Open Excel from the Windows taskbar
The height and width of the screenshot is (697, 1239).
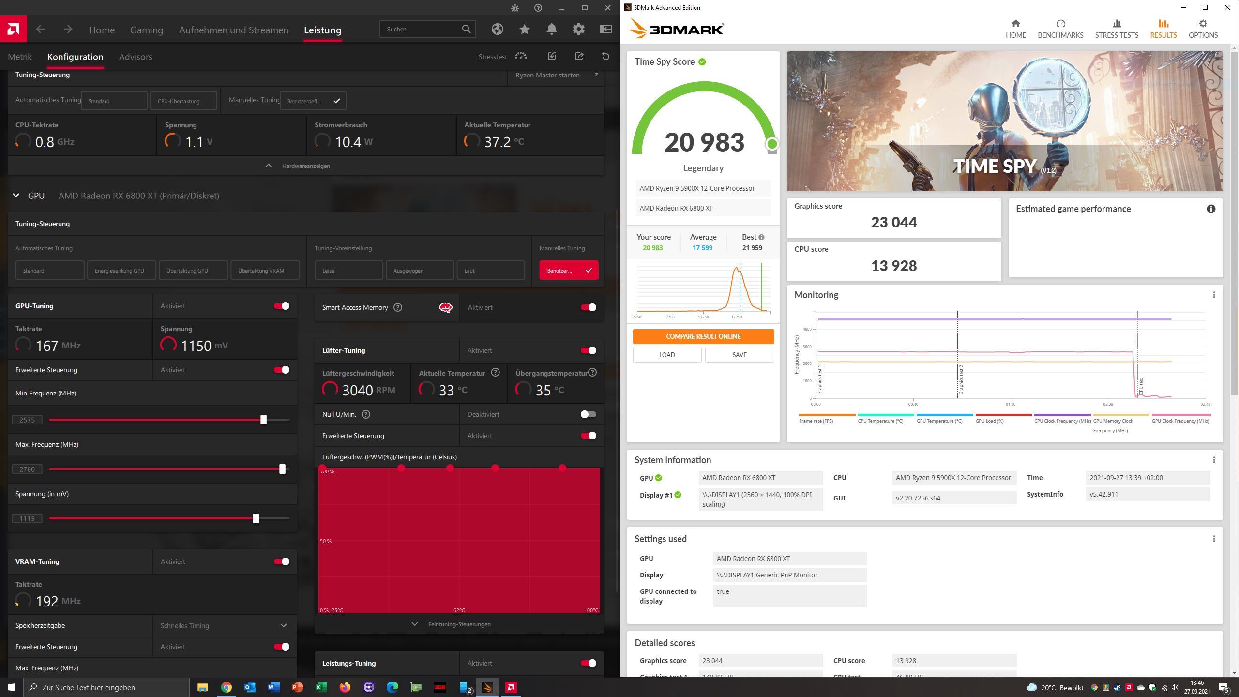(321, 687)
